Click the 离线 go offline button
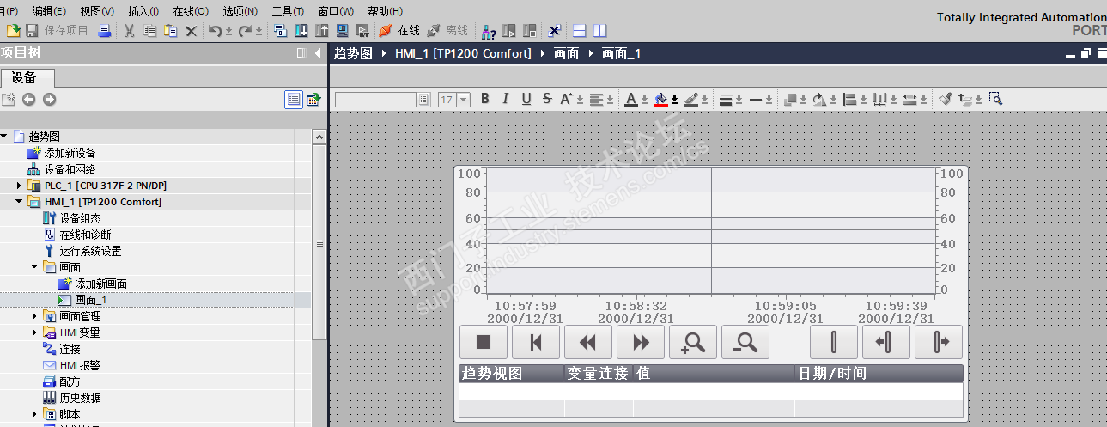This screenshot has width=1107, height=427. pyautogui.click(x=447, y=31)
